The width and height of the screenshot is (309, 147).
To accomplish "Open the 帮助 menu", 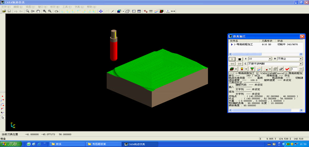I will coord(92,7).
